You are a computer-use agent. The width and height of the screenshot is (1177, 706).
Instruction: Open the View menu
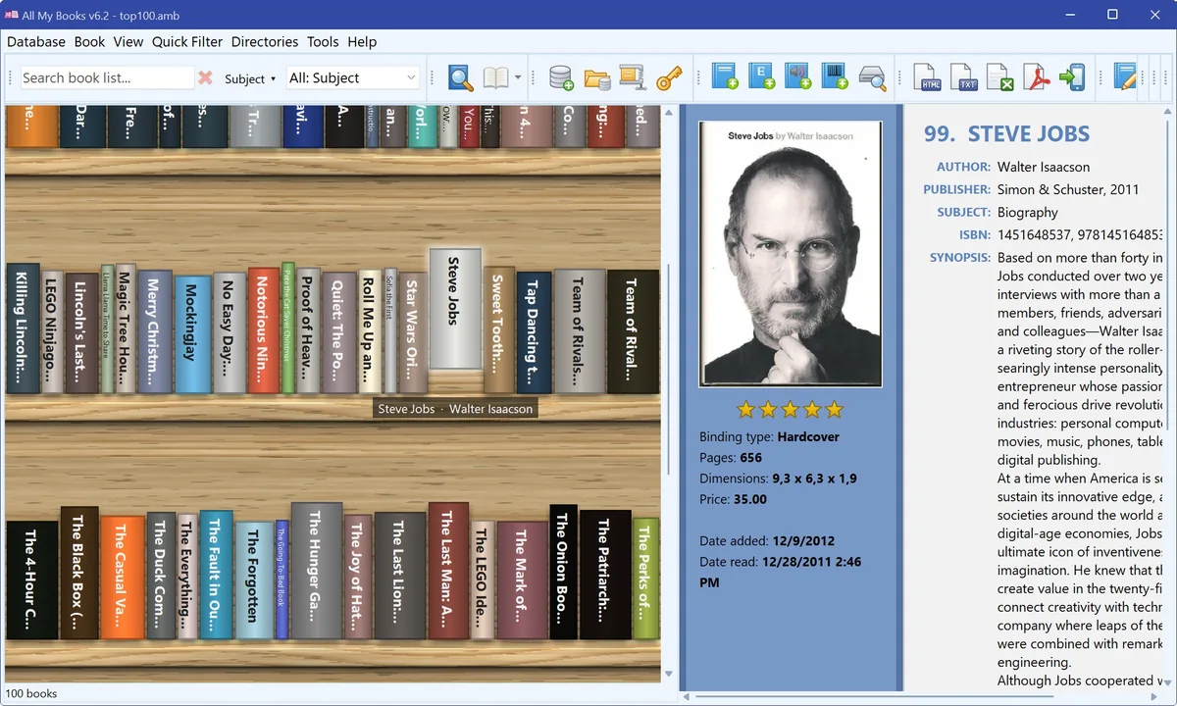pos(128,41)
